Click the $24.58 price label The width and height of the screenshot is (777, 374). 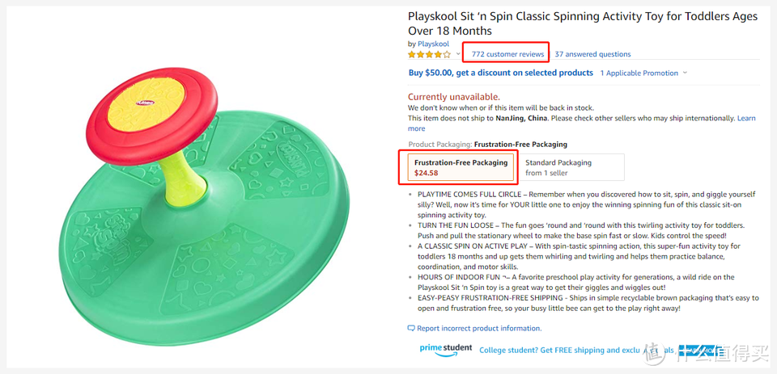pyautogui.click(x=427, y=173)
